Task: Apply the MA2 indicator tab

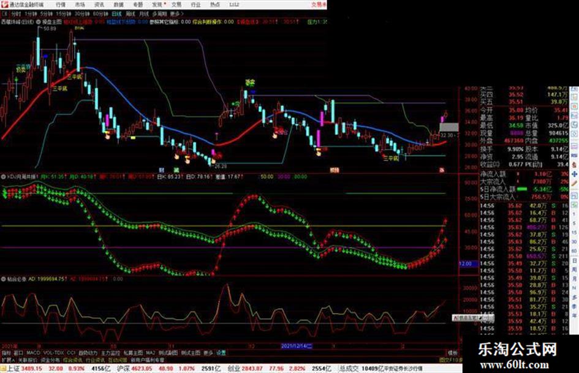Action: click(150, 353)
